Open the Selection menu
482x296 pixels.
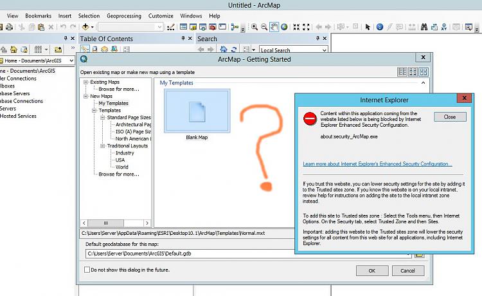(89, 15)
